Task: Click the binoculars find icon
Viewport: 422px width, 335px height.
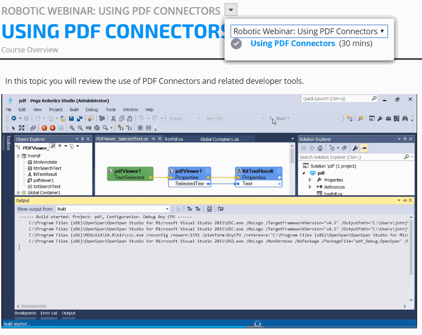Action: 405,118
